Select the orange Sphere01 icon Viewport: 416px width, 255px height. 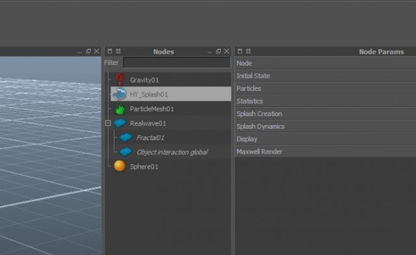tap(120, 166)
